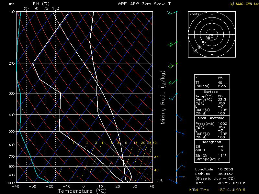This screenshot has width=259, height=194.
Task: Click the yellow mixing ratio label 35
Action: [156, 157]
